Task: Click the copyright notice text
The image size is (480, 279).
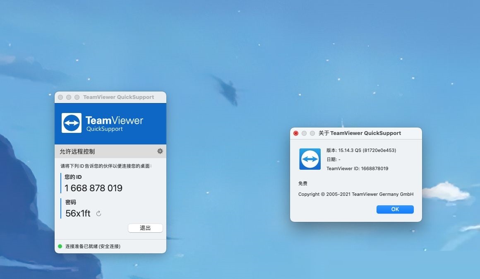Action: (356, 194)
